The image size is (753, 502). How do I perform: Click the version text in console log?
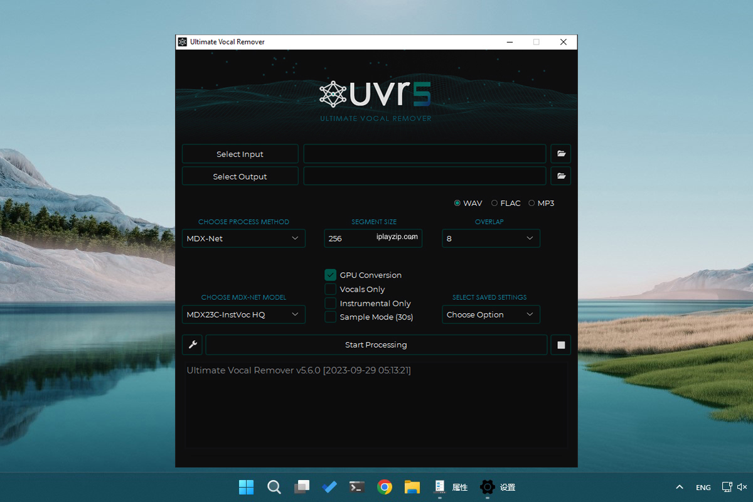click(x=299, y=370)
